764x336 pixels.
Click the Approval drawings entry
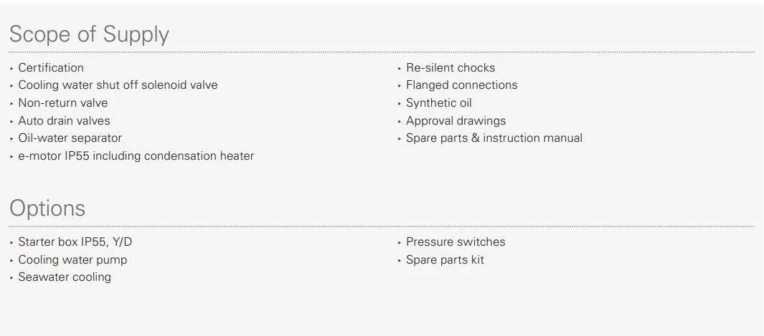[x=456, y=120]
